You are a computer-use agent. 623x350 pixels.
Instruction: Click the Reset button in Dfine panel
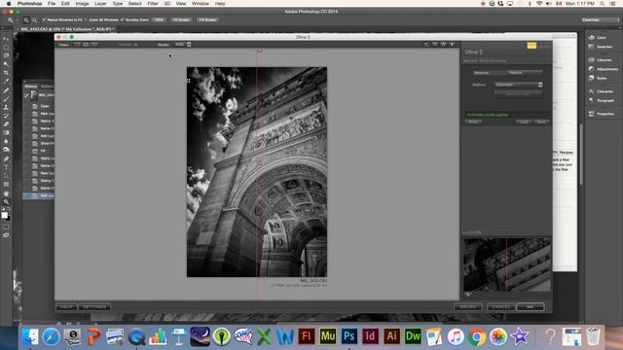click(x=473, y=122)
